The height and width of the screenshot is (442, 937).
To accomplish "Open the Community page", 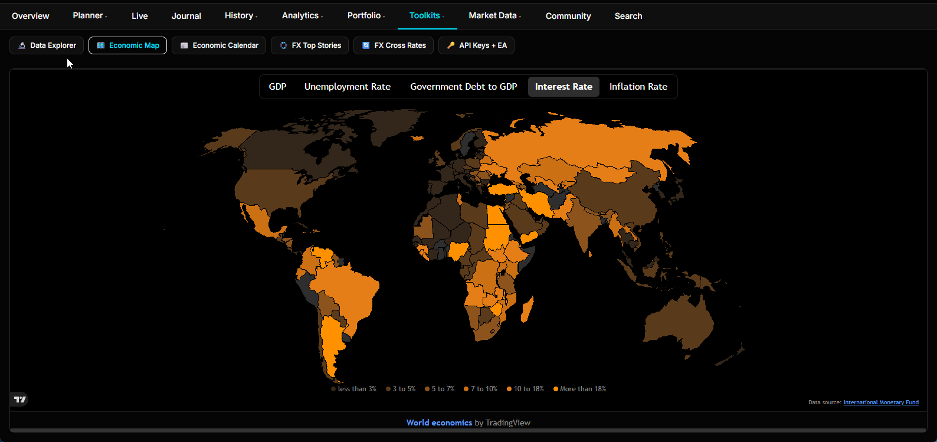I will (x=568, y=16).
